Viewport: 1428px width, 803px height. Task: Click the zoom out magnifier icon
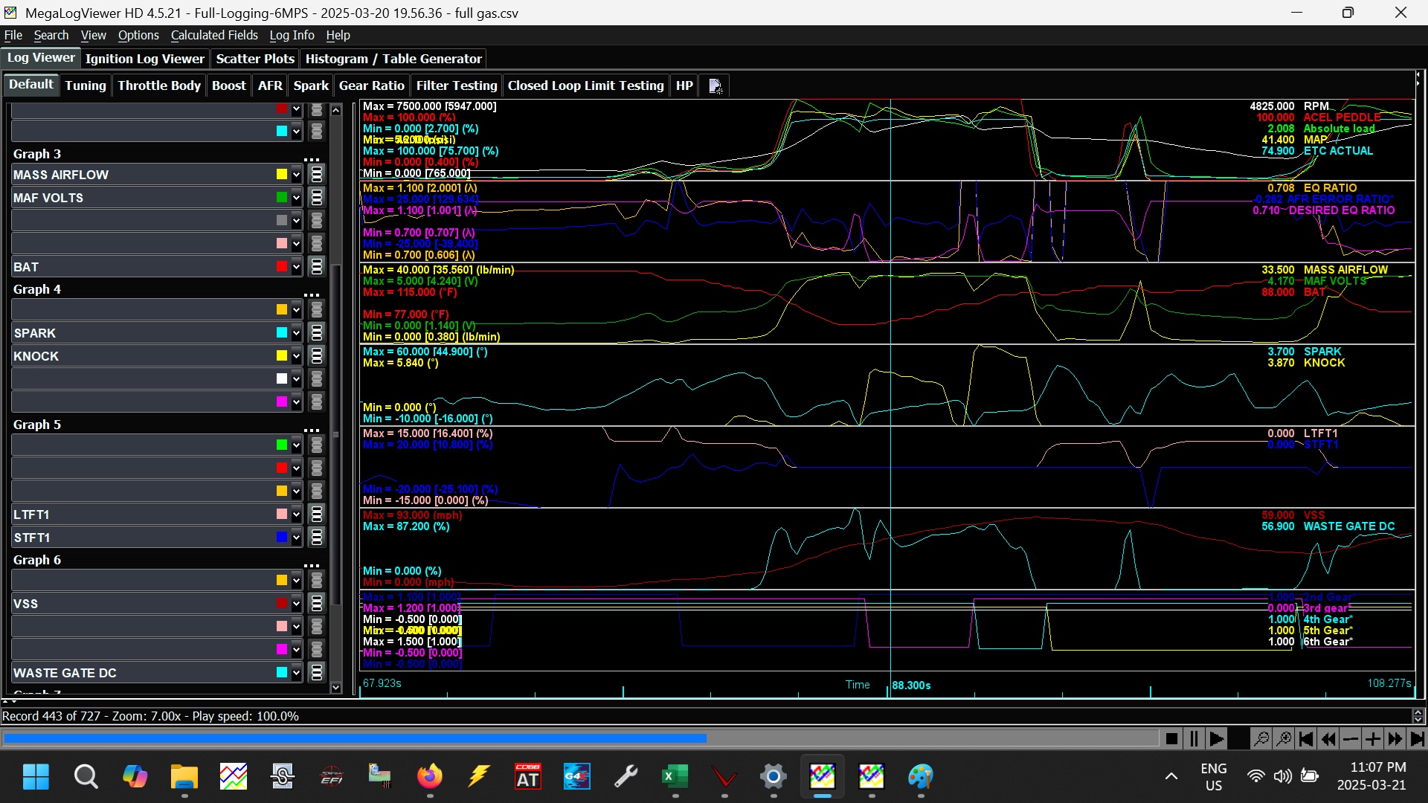(x=1261, y=739)
